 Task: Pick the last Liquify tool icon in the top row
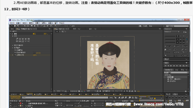coord(29,39)
